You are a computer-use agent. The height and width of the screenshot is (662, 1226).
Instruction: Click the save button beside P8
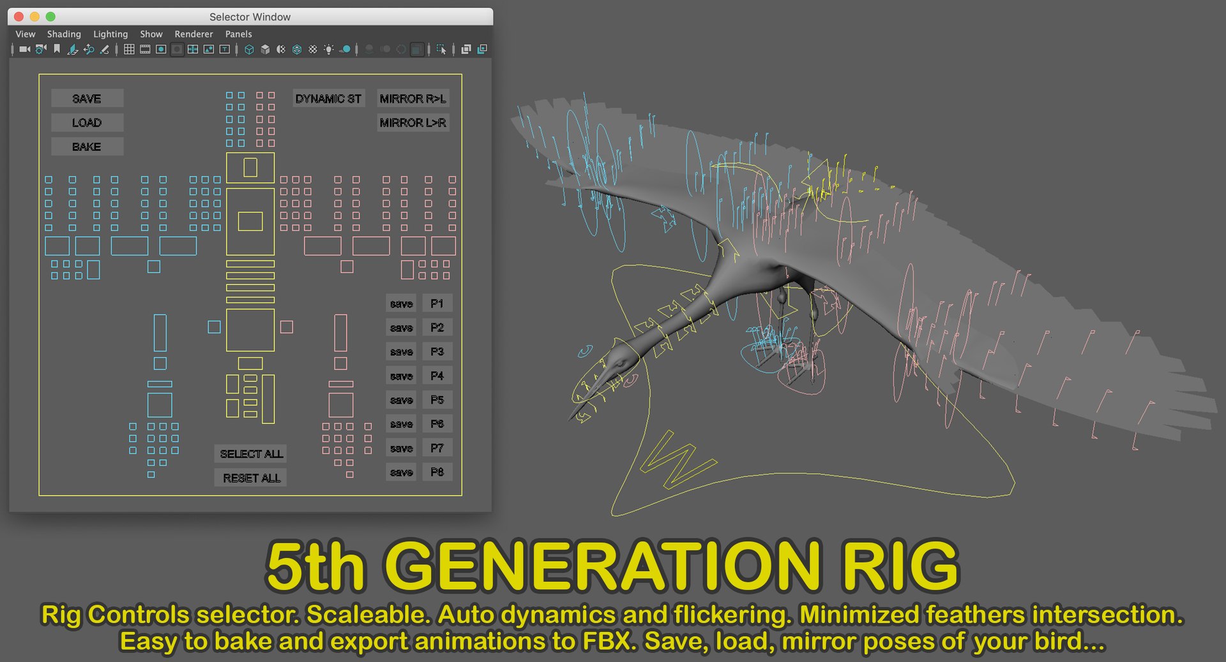pyautogui.click(x=402, y=472)
